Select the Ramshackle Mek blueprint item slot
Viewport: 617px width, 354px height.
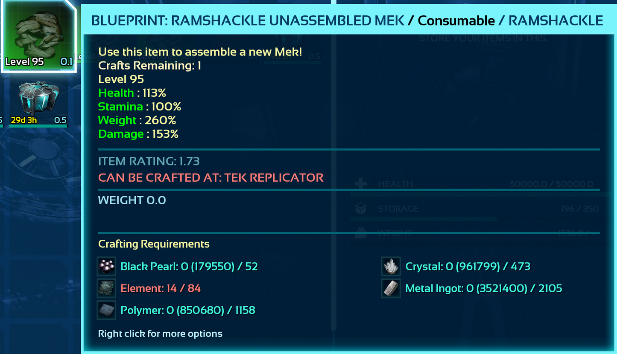pos(38,36)
